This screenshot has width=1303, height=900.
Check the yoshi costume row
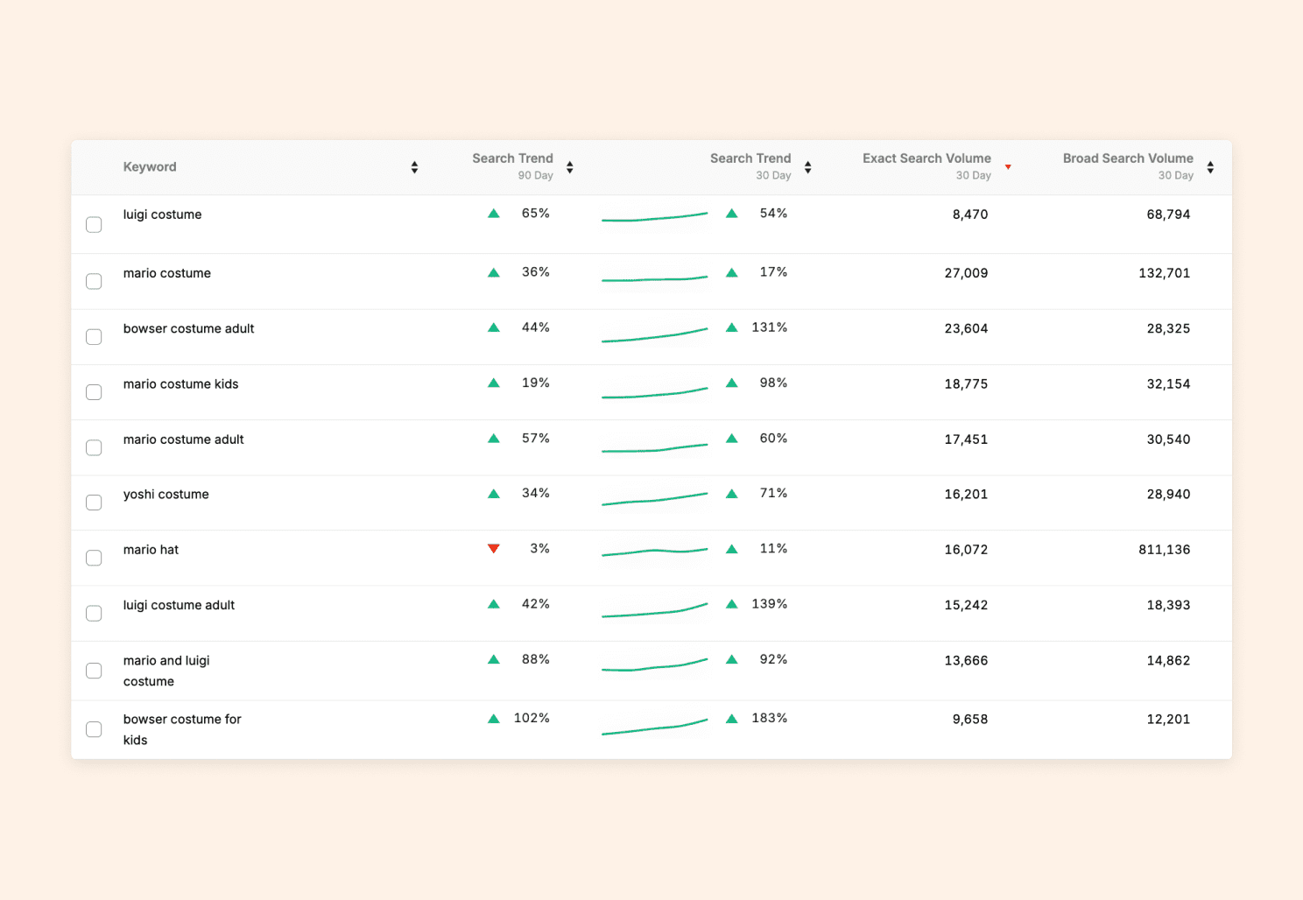coord(94,503)
